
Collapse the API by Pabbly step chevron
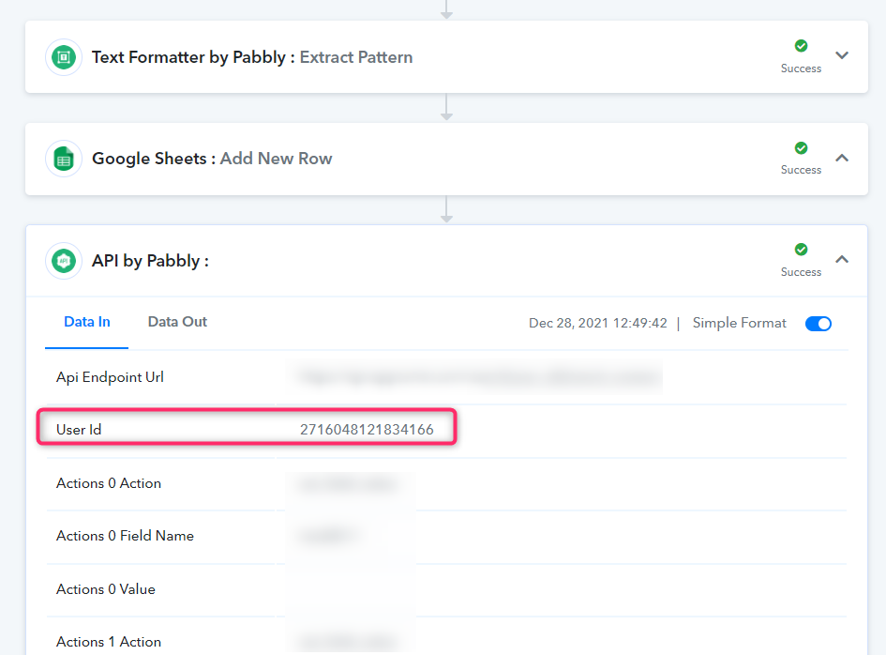point(842,259)
